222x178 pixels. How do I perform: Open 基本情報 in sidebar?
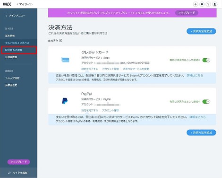tap(10, 36)
